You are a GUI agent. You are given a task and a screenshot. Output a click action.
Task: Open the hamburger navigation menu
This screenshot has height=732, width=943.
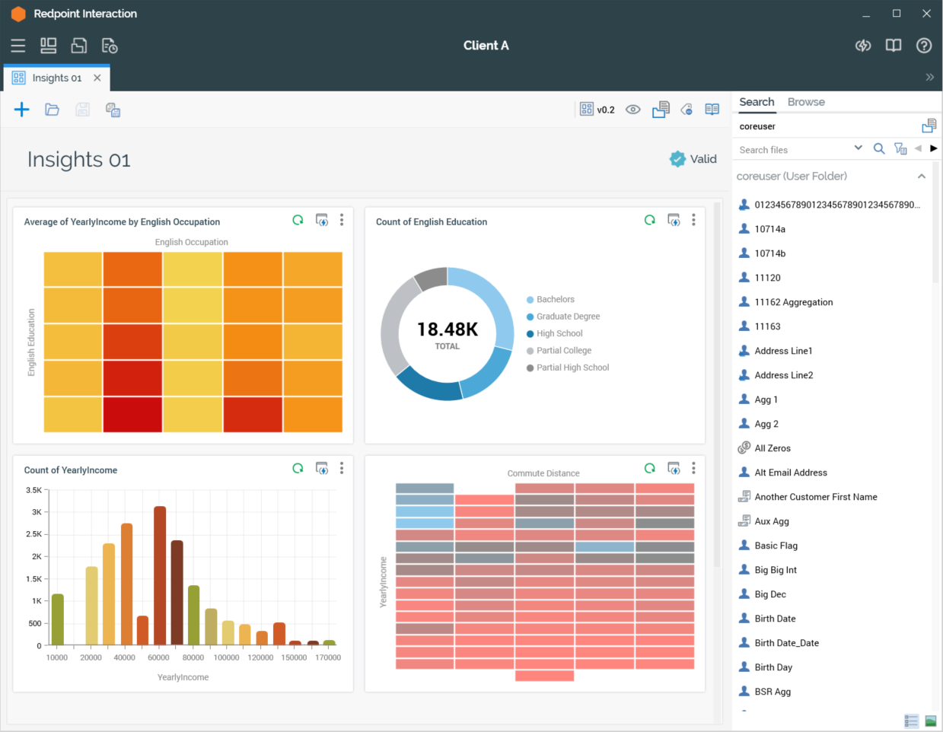tap(18, 46)
